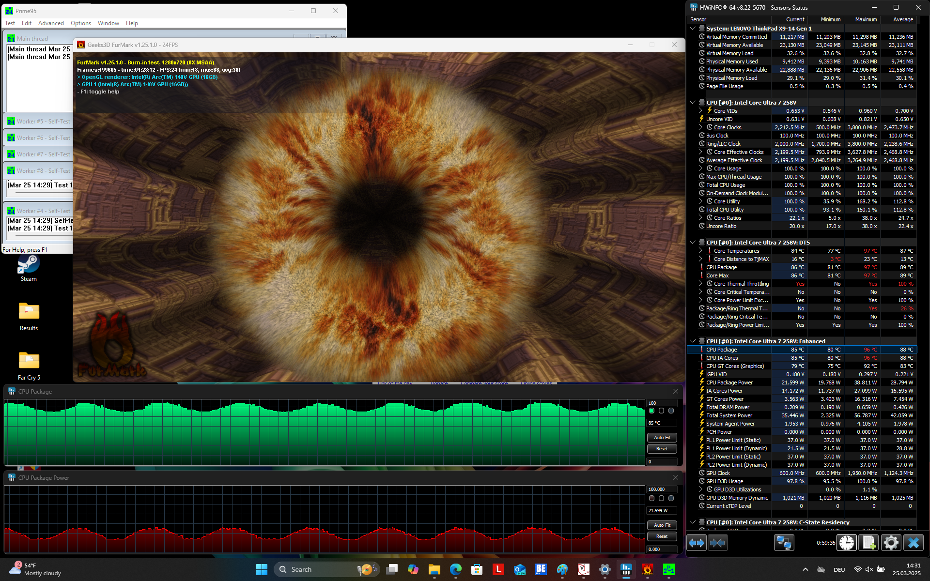Click the taskbar Search box
Image resolution: width=930 pixels, height=581 pixels.
pos(327,569)
